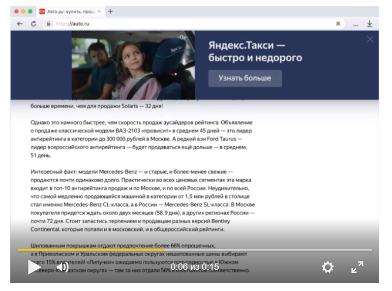
Task: Mute the video sound
Action: pos(62,267)
